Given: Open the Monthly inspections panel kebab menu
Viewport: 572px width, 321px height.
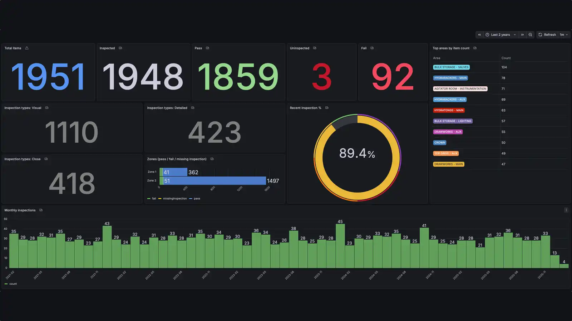Looking at the screenshot, I should 566,210.
